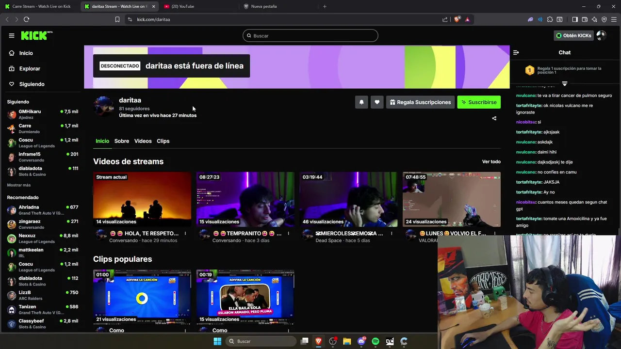Viewport: 621px width, 349px height.
Task: Click the heart follow icon for daritaa
Action: coord(377,102)
